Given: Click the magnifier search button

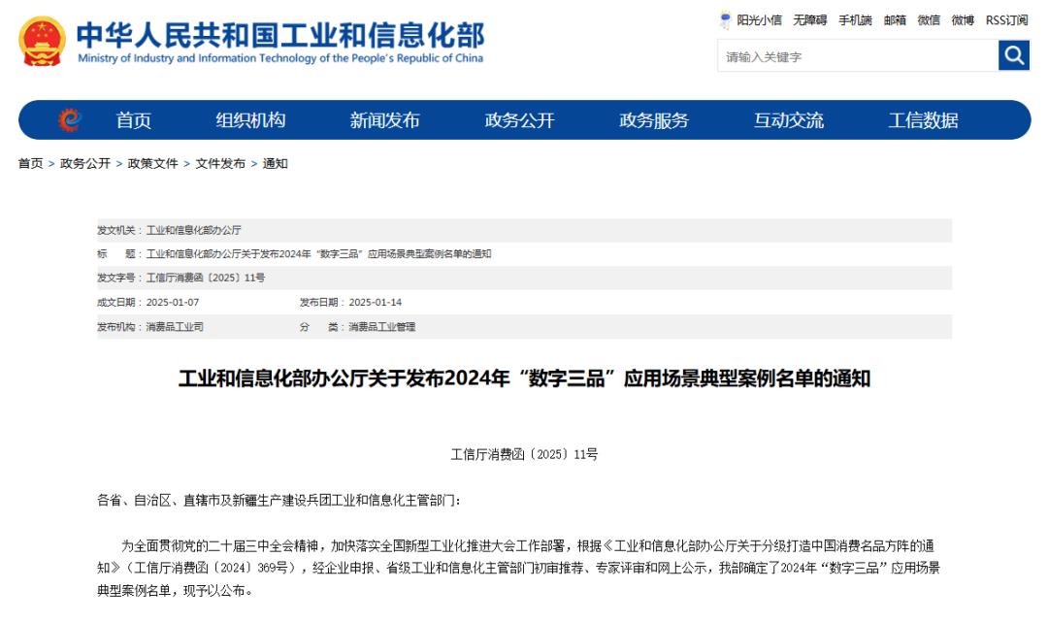Looking at the screenshot, I should pyautogui.click(x=1013, y=56).
